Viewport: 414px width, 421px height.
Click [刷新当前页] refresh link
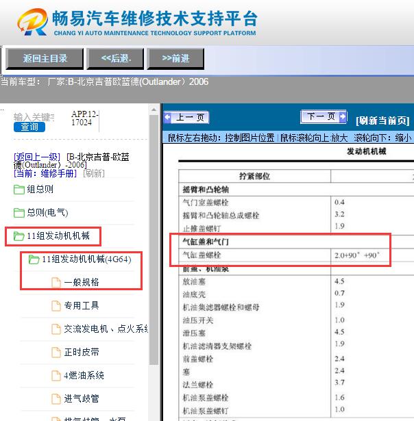coord(382,120)
